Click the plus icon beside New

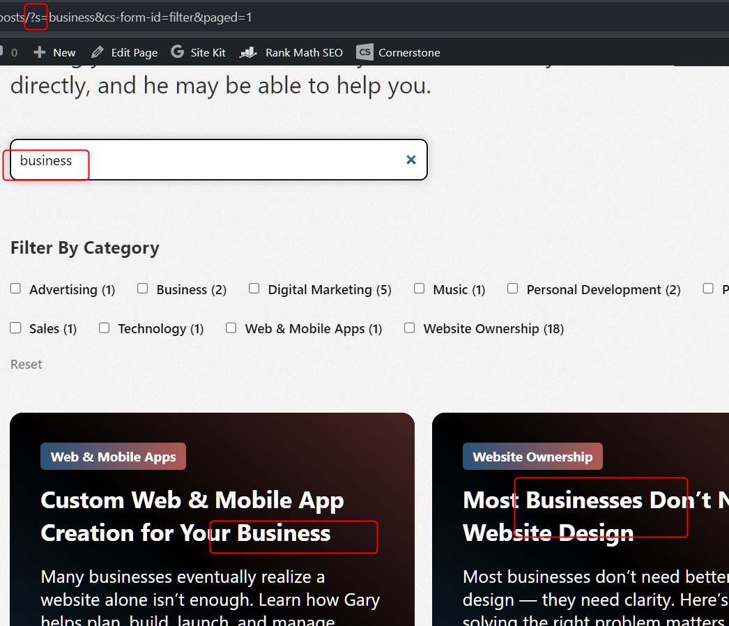click(x=40, y=52)
